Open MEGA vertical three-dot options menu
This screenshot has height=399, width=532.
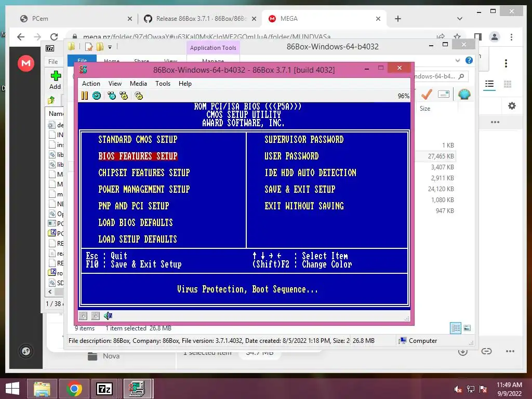[x=506, y=63]
